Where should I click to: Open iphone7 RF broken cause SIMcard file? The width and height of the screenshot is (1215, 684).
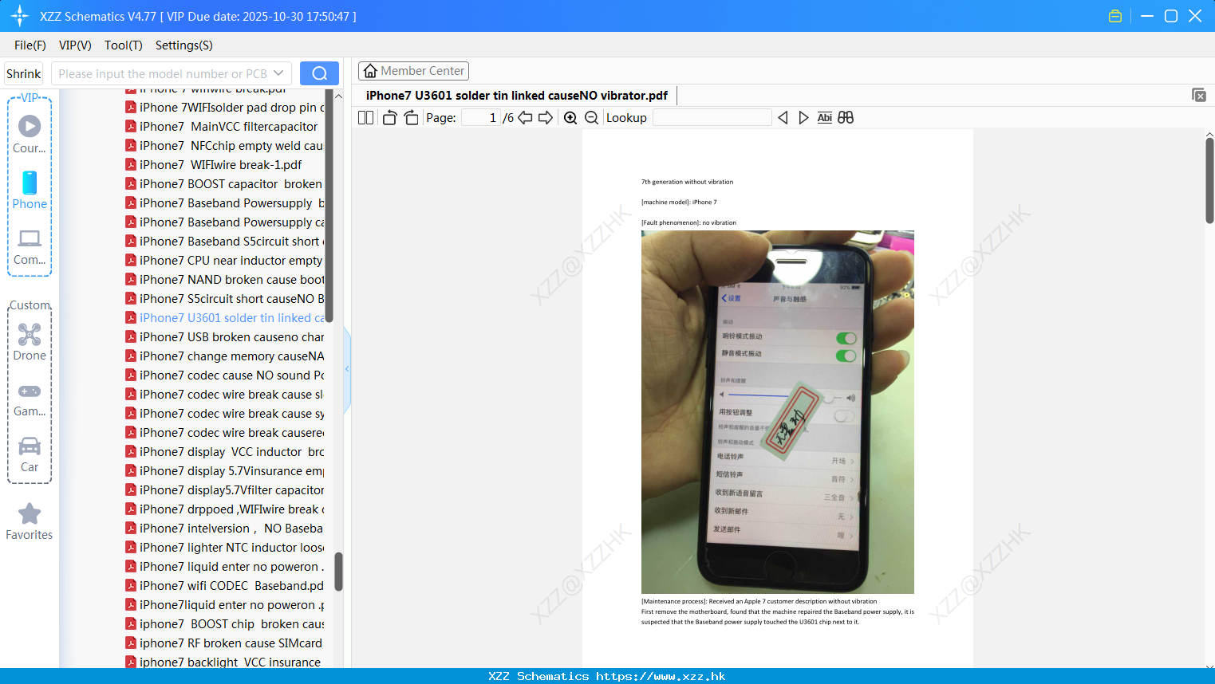[x=224, y=643]
